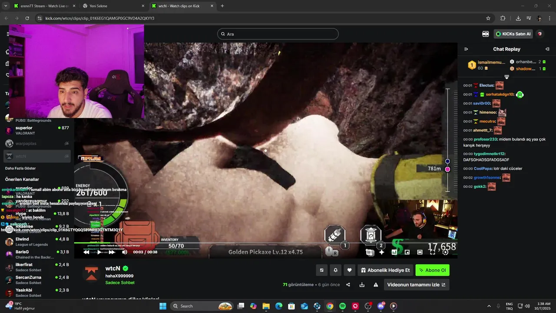Screen dimensions: 556x313
Task: Open a new browser tab with plus
Action: [222, 6]
